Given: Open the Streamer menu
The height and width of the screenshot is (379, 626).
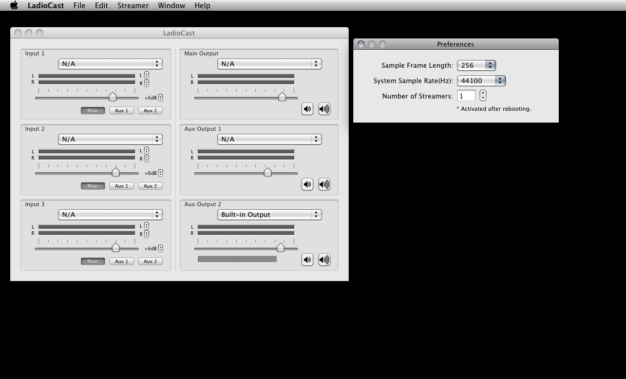Looking at the screenshot, I should [132, 6].
